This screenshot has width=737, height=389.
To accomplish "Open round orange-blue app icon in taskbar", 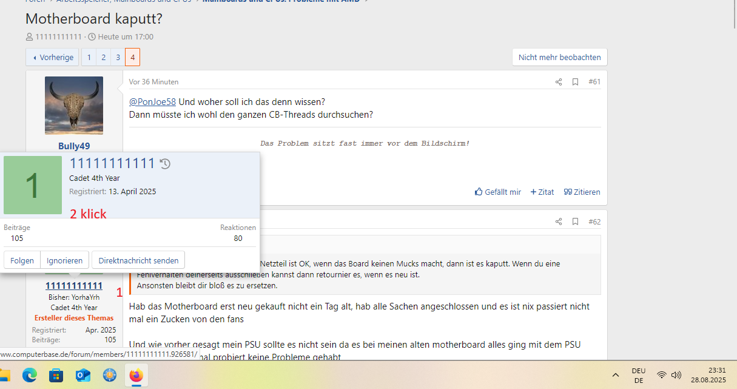I will tap(109, 376).
